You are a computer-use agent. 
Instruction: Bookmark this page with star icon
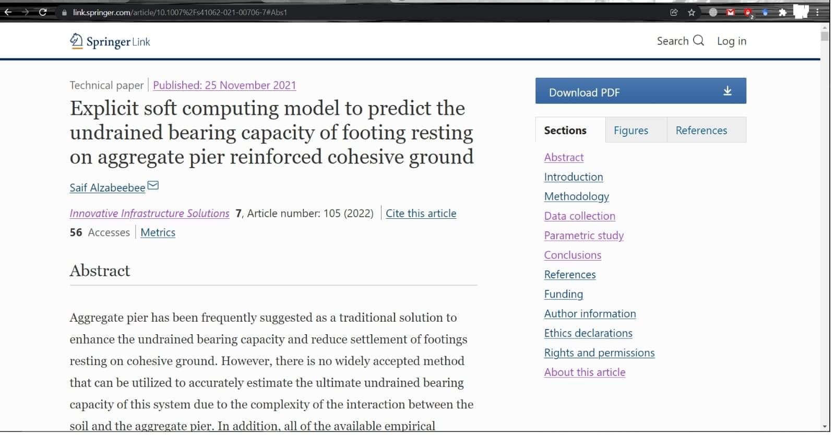pos(691,13)
